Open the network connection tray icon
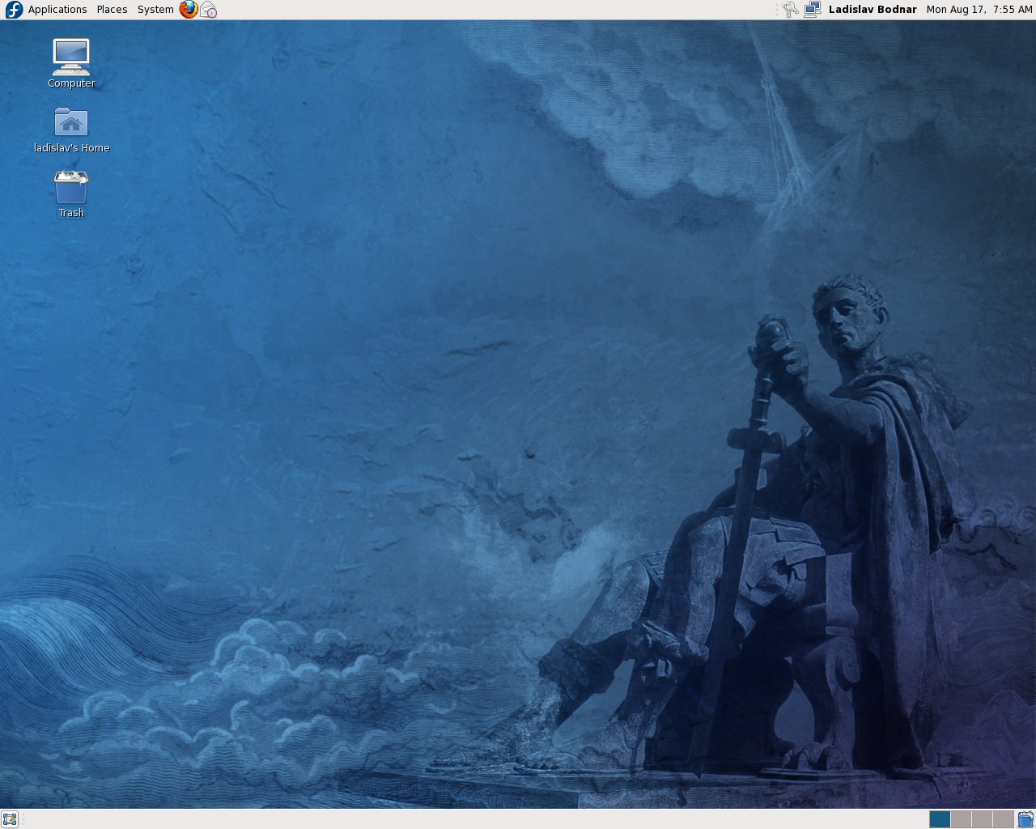Screen dimensions: 1036x829 pos(813,10)
